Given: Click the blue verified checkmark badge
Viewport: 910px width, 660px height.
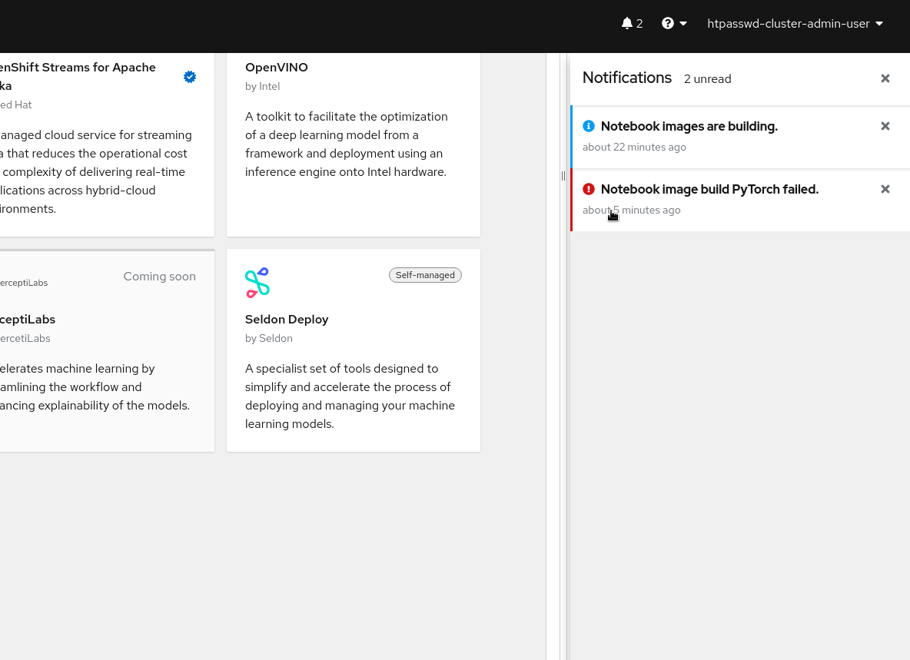Looking at the screenshot, I should [190, 77].
